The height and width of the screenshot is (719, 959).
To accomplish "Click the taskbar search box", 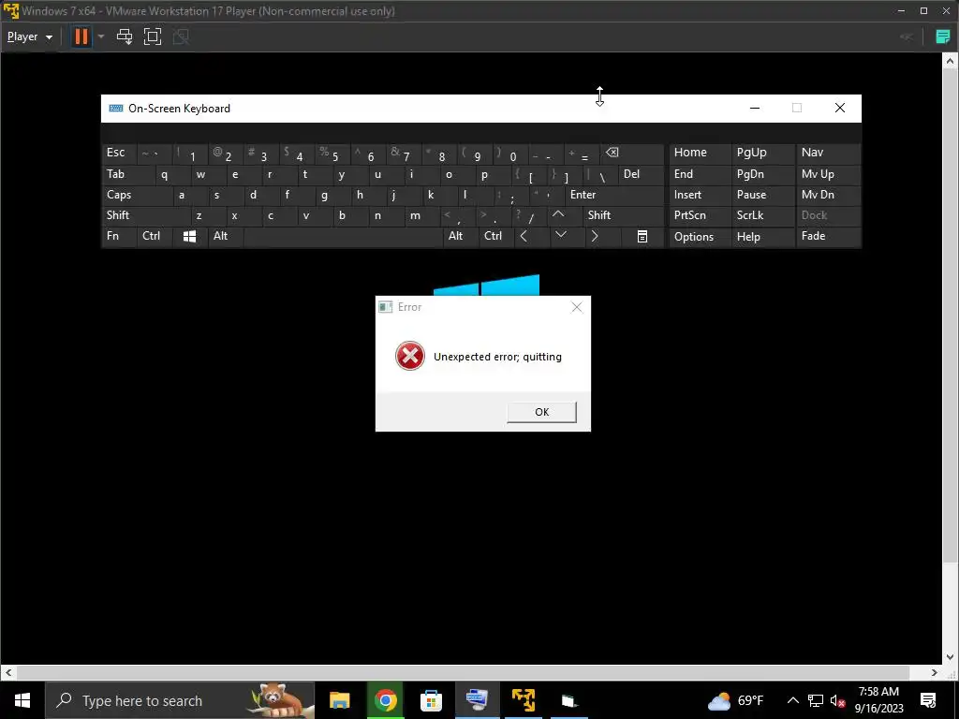I will [180, 700].
